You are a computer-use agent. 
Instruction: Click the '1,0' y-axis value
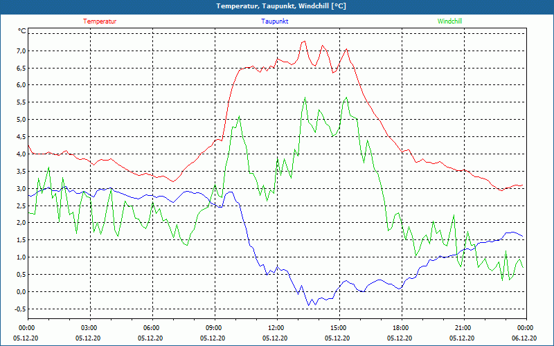[x=21, y=257]
